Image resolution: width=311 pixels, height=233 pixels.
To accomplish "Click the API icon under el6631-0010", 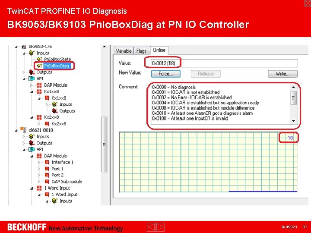I will pyautogui.click(x=32, y=149).
